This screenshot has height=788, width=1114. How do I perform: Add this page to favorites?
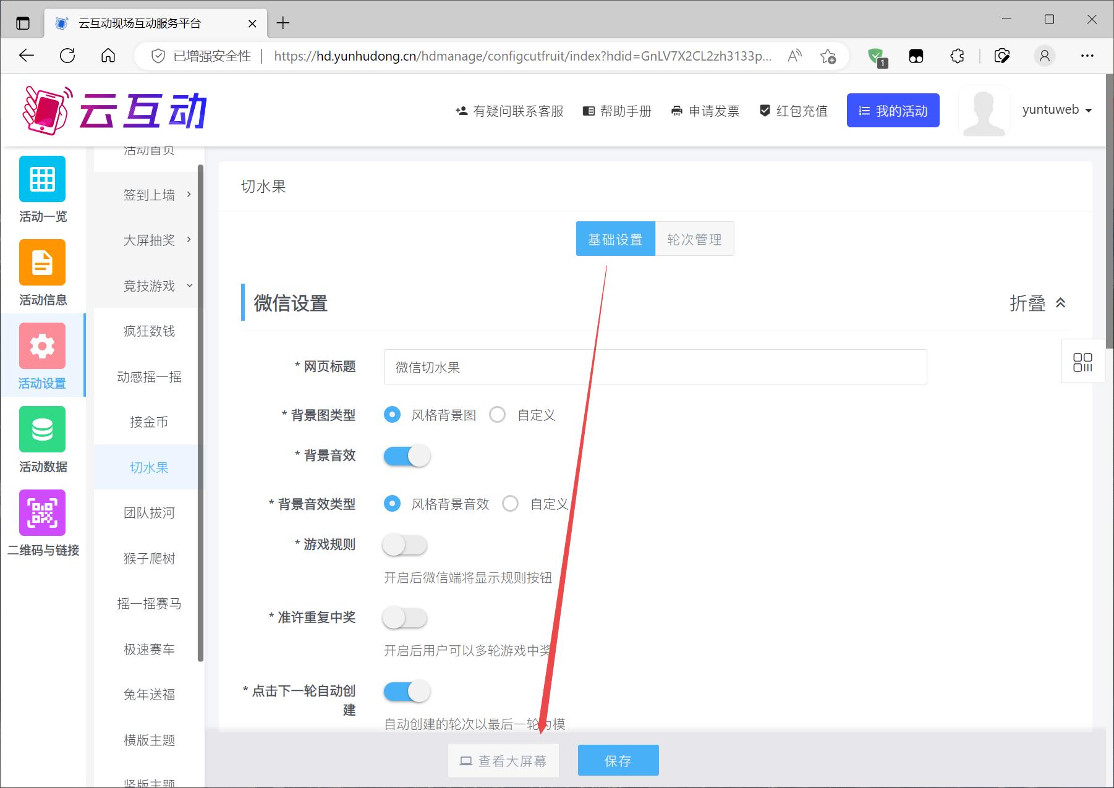(x=828, y=56)
